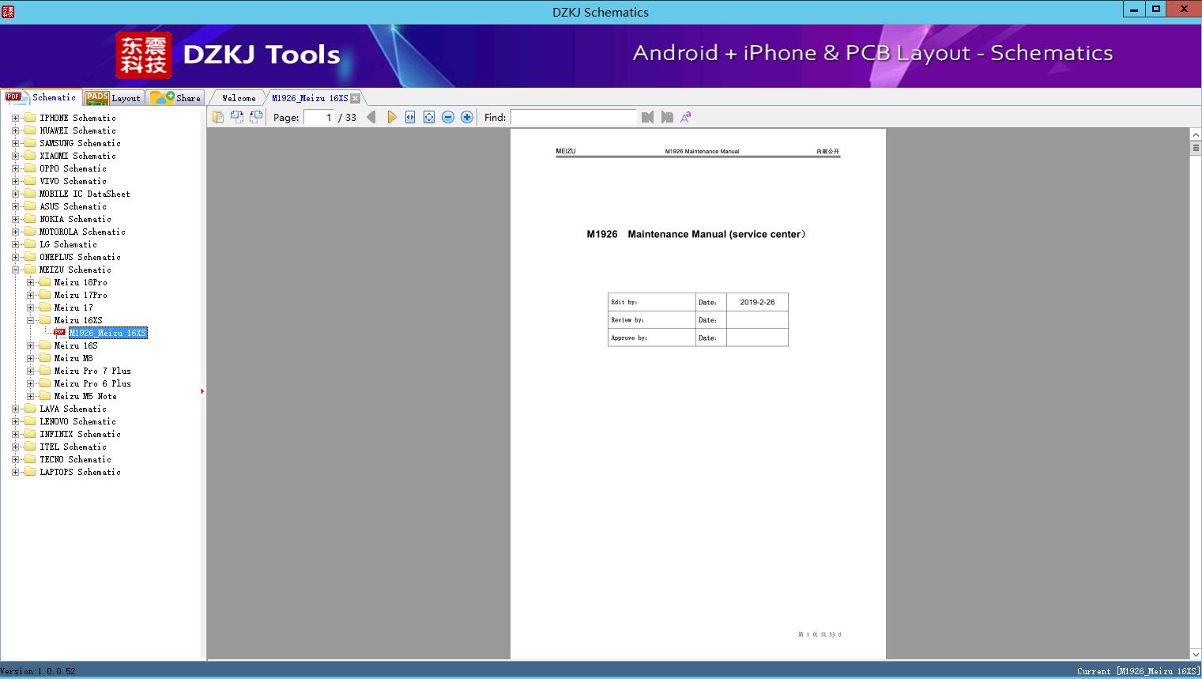The image size is (1202, 679).
Task: Click the date value 2019-2-26 in document
Action: click(x=757, y=302)
